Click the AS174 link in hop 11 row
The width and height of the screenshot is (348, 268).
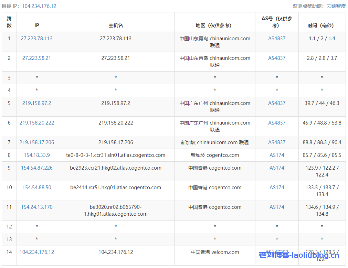click(x=277, y=207)
